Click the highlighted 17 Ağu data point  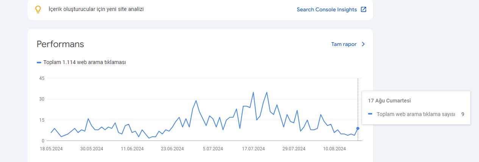pos(358,128)
